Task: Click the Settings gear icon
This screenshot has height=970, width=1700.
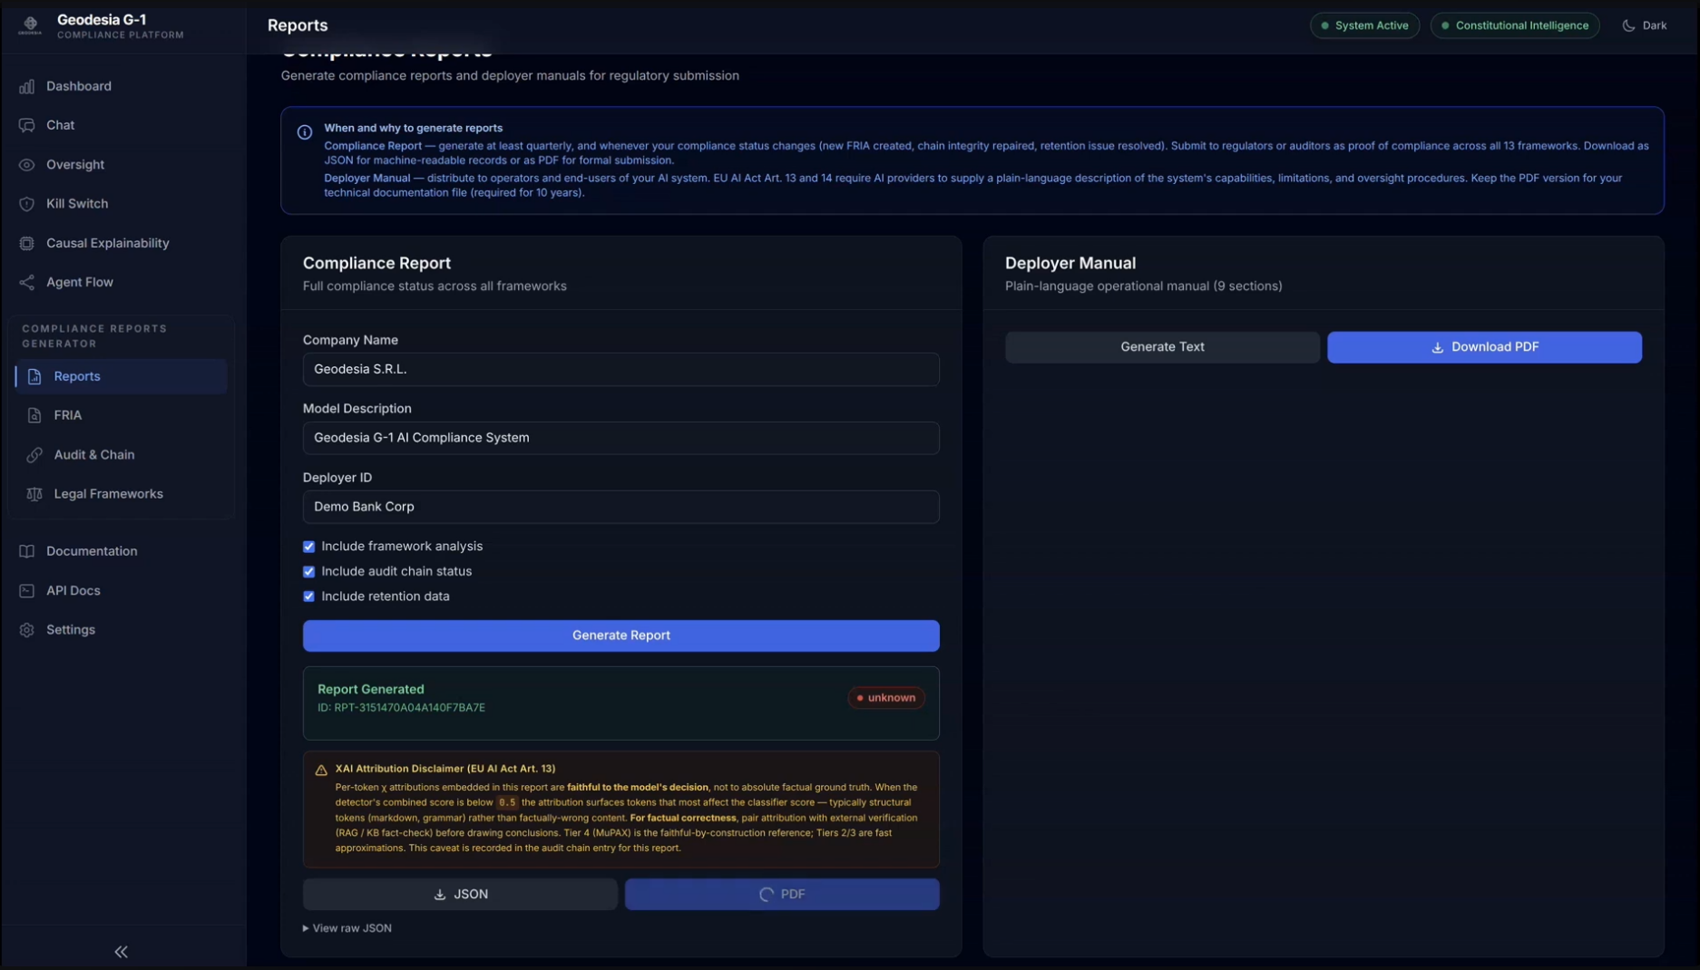Action: [x=27, y=630]
